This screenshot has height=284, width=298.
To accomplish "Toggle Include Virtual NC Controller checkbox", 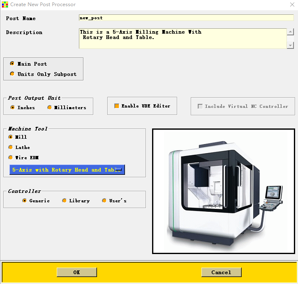I will click(x=200, y=106).
